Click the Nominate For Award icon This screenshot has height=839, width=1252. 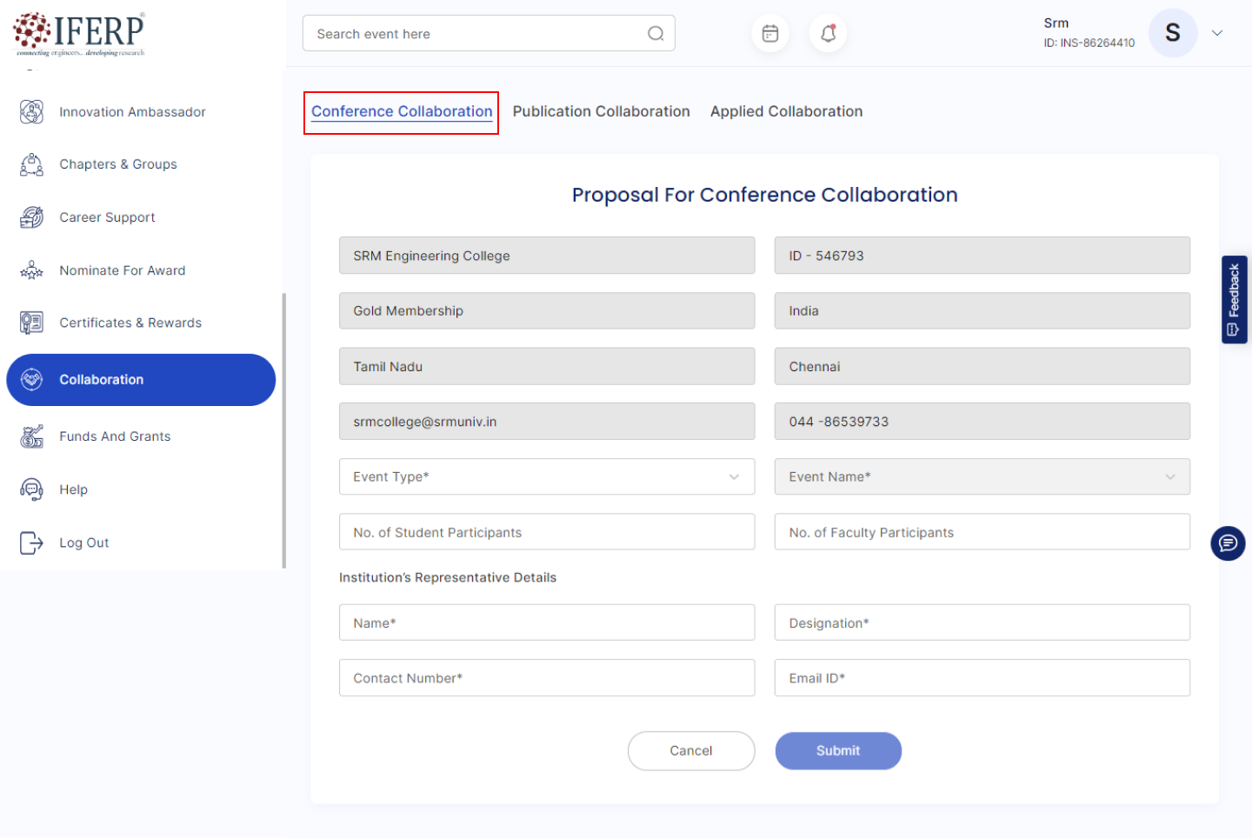[x=31, y=270]
